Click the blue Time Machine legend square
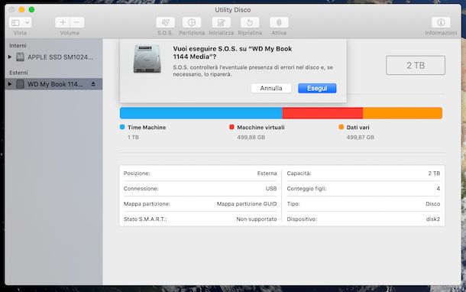The image size is (466, 292). pos(122,127)
